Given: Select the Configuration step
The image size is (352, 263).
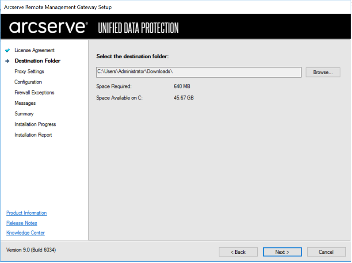Looking at the screenshot, I should tap(28, 82).
